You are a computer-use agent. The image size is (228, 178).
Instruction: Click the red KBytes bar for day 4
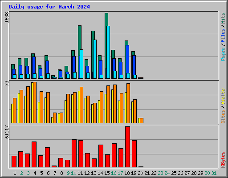pyautogui.click(x=34, y=154)
